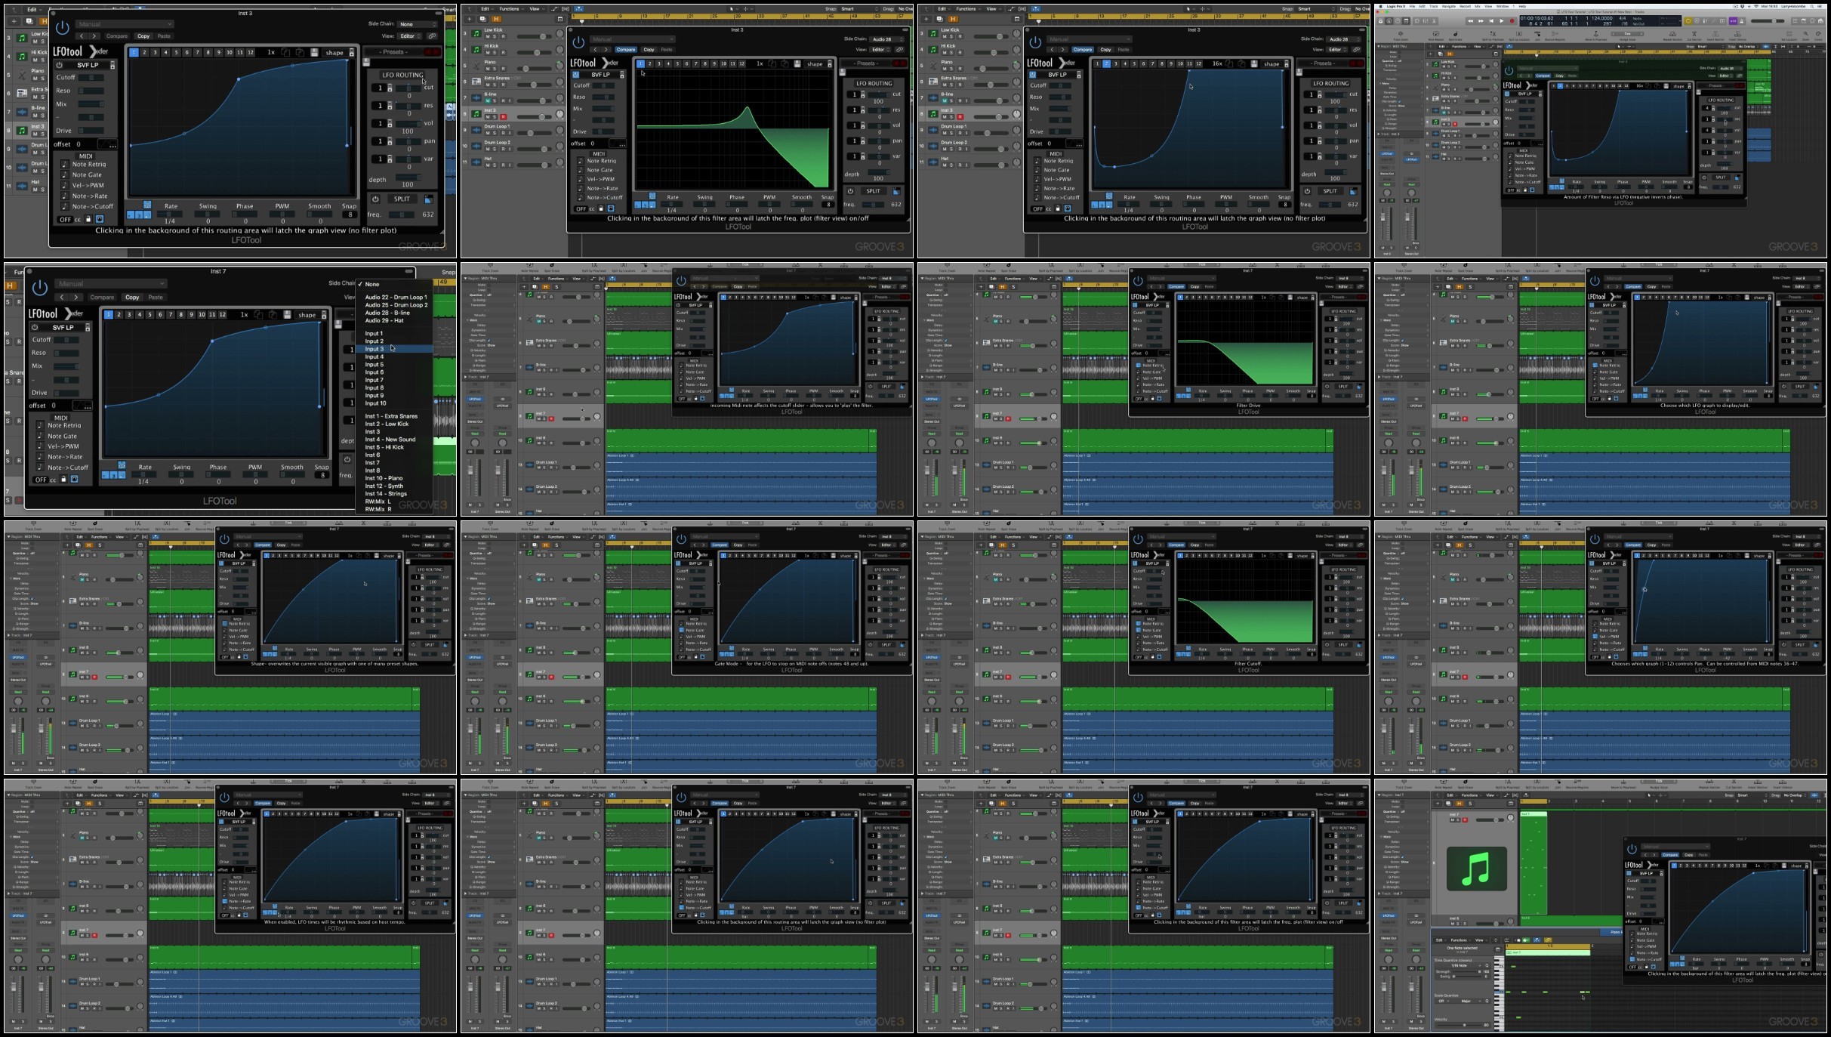Click the scissors Editors icon in the control bar
Viewport: 1831px width, 1037px height.
[x=1434, y=21]
